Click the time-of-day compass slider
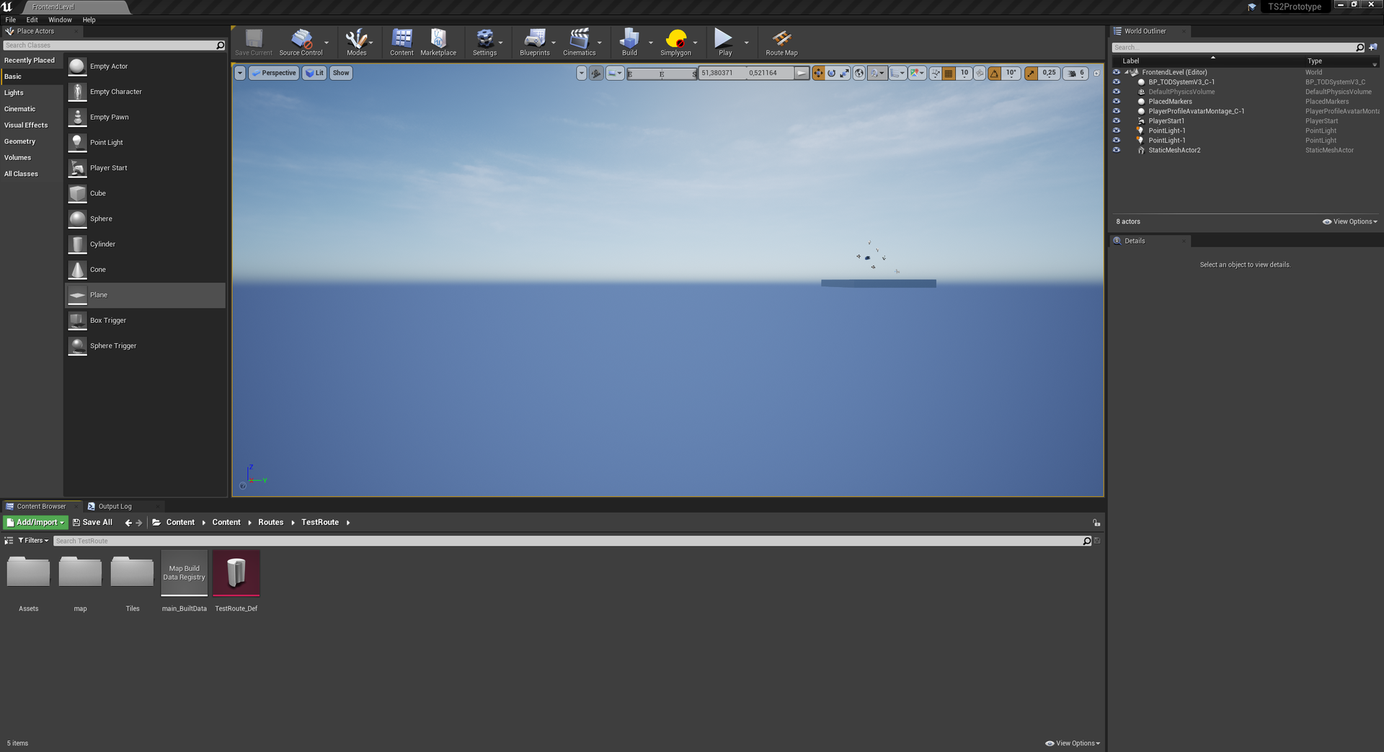The width and height of the screenshot is (1384, 752). tap(662, 74)
